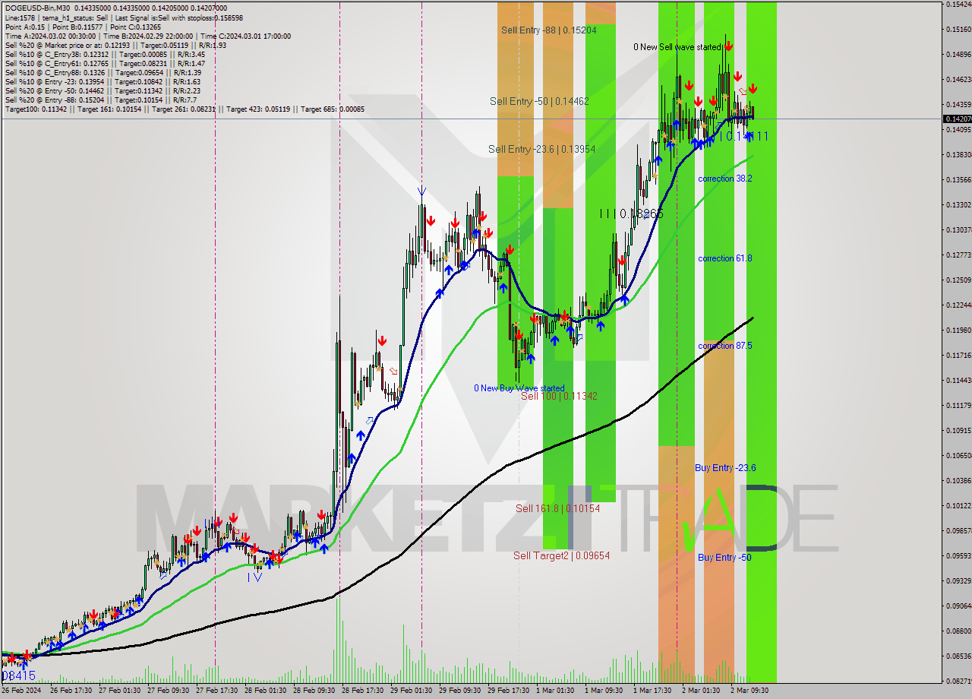The width and height of the screenshot is (972, 699).
Task: Click the '0 New Buy Wave started' text
Action: pos(519,388)
